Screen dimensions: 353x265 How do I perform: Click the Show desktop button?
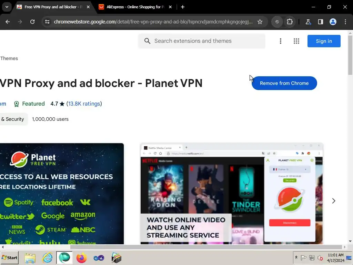[x=349, y=257]
